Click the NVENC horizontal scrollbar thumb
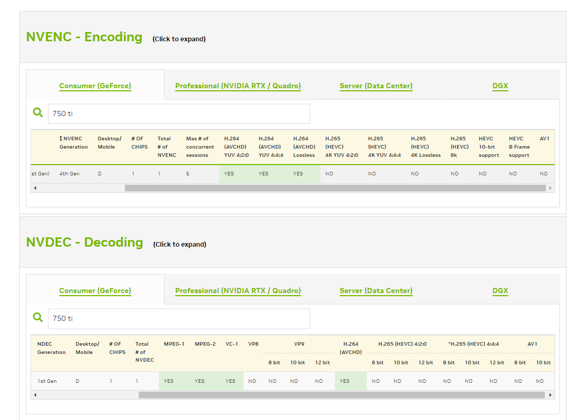This screenshot has height=420, width=567. point(335,188)
